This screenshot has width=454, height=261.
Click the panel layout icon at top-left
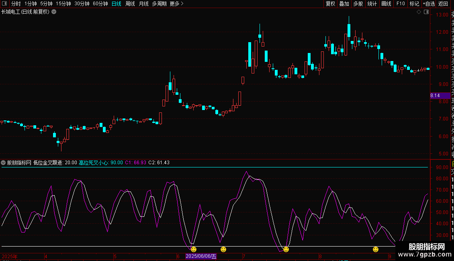(5, 4)
